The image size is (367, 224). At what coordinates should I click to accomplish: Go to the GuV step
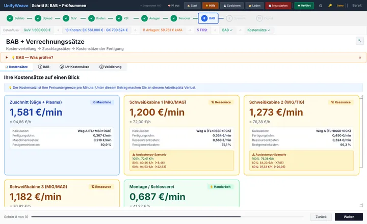pyautogui.click(x=70, y=18)
